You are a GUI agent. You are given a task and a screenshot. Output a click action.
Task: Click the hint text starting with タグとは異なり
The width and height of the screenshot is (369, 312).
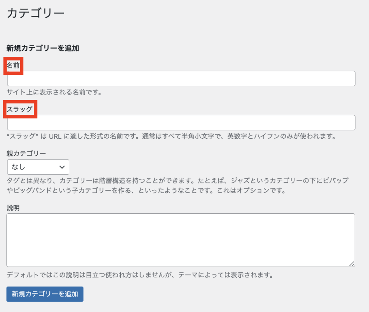tap(178, 186)
